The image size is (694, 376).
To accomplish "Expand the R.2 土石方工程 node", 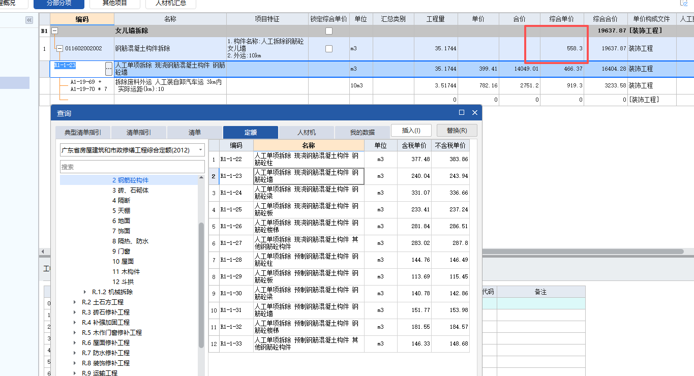I will tap(75, 302).
